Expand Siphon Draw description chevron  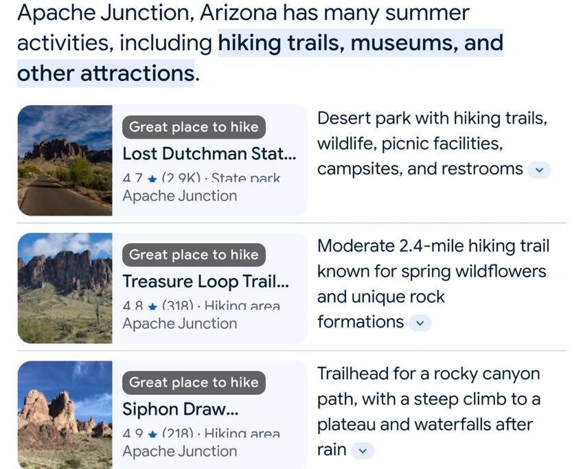click(x=363, y=450)
